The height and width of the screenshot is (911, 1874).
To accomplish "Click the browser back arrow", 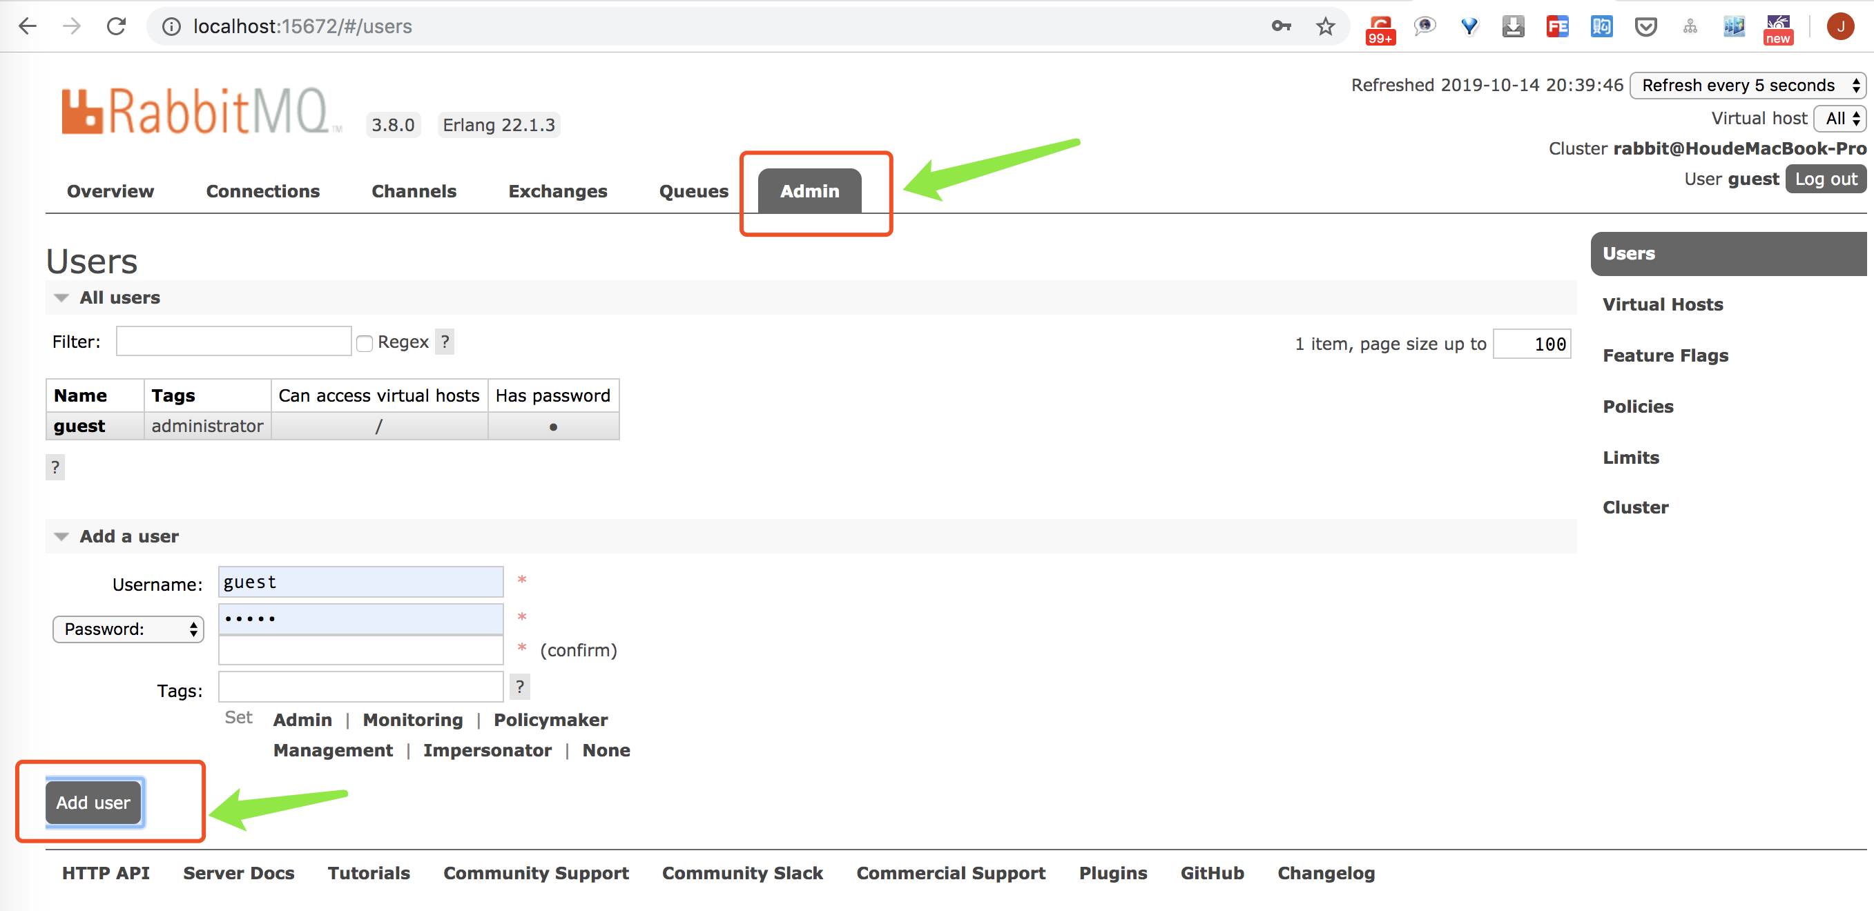I will coord(28,27).
